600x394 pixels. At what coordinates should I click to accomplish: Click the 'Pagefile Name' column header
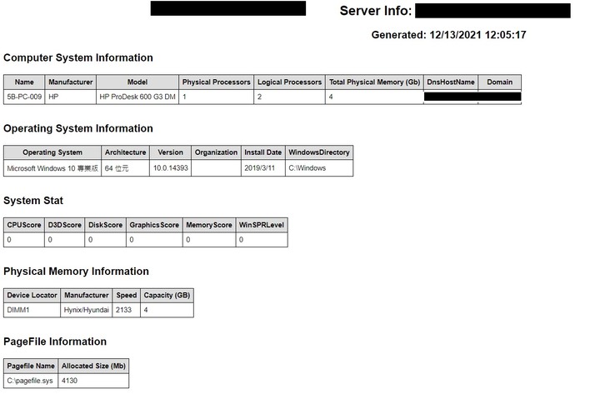point(31,366)
